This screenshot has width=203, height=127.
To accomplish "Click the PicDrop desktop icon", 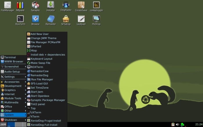I will [x=96, y=20].
